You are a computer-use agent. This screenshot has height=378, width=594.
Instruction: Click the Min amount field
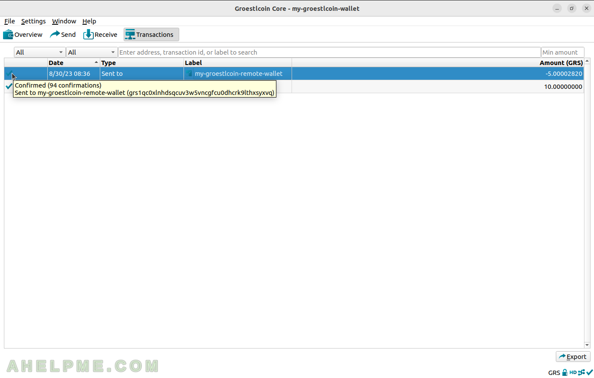pyautogui.click(x=562, y=52)
